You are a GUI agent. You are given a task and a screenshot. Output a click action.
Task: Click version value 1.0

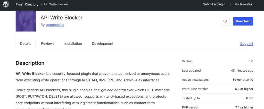coord(251,61)
